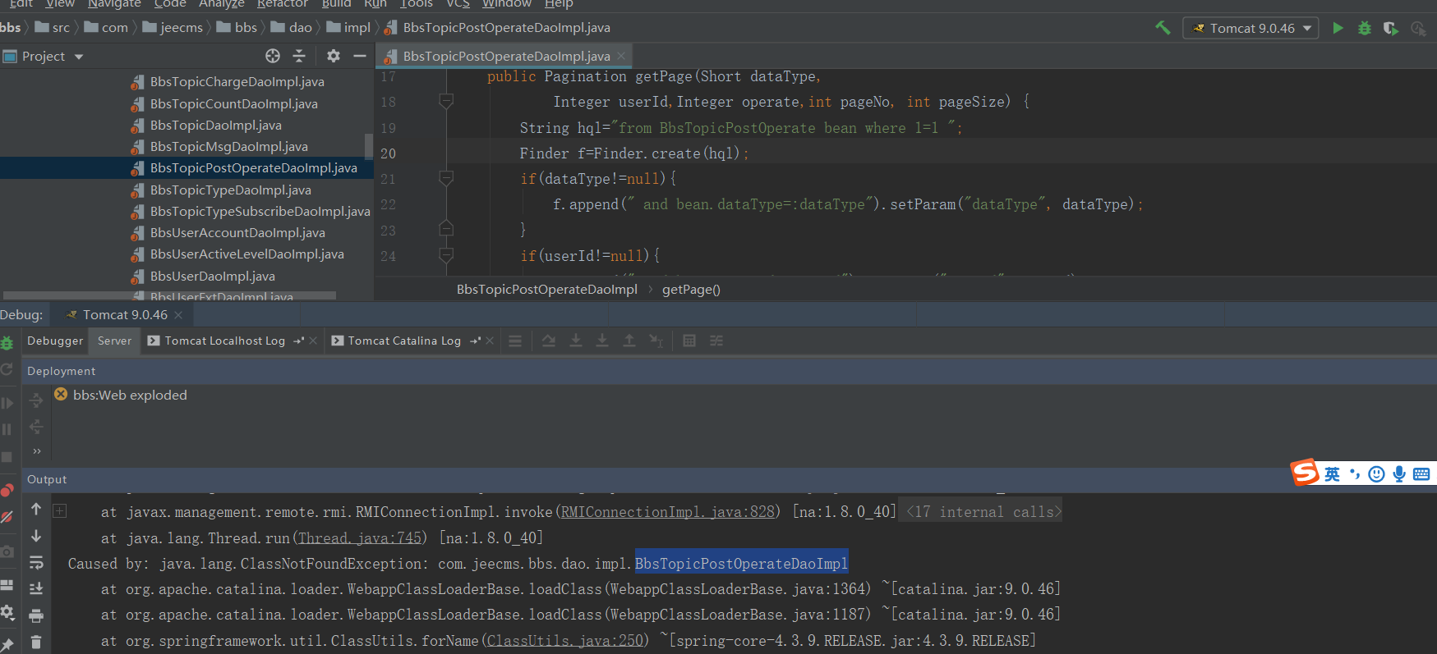This screenshot has height=654, width=1437.
Task: Toggle Mute Breakpoints in debug sidebar
Action: [7, 517]
